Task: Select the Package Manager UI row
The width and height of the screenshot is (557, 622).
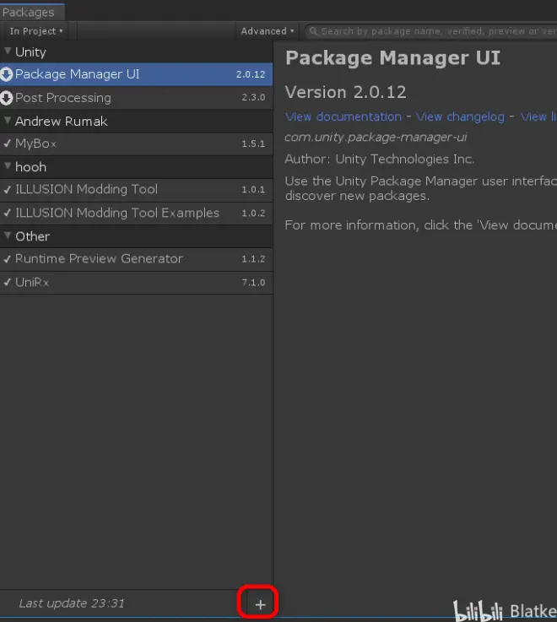Action: (136, 74)
